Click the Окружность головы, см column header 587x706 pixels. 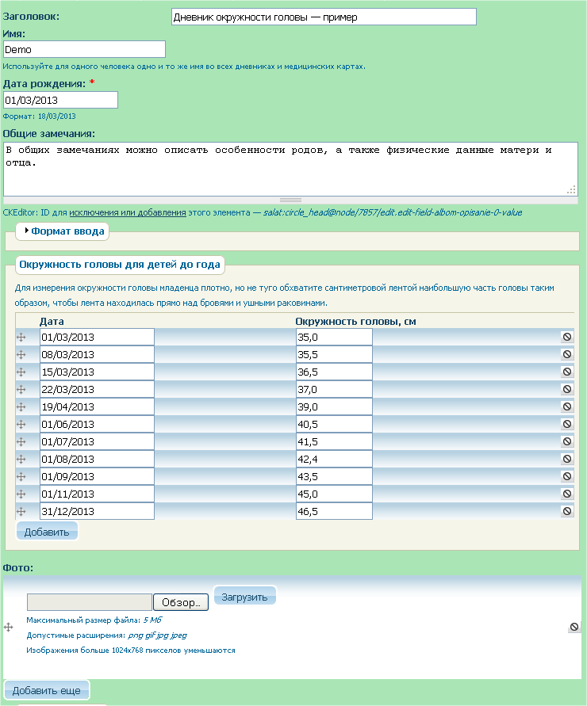click(355, 322)
